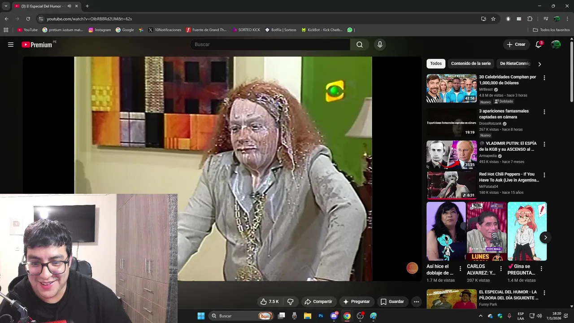Image resolution: width=574 pixels, height=323 pixels.
Task: Show next Shorts with carousel arrow
Action: [x=545, y=237]
